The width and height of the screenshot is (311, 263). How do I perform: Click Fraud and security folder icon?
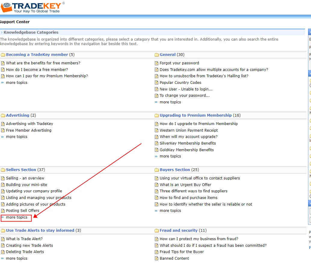[156, 231]
